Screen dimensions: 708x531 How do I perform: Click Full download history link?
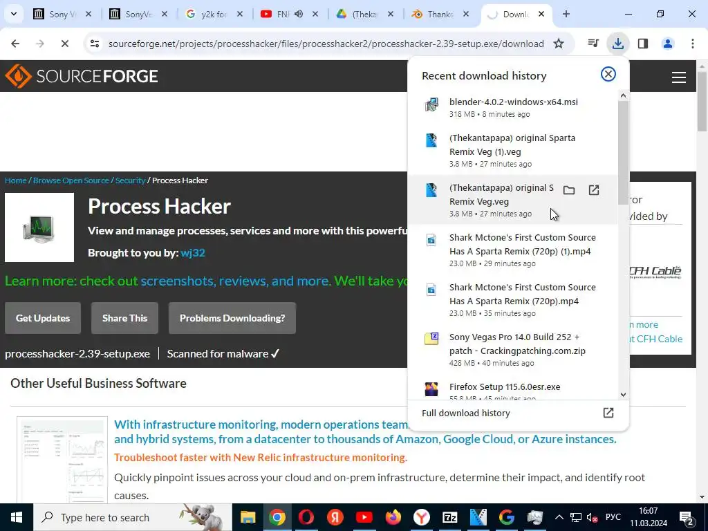coord(465,413)
